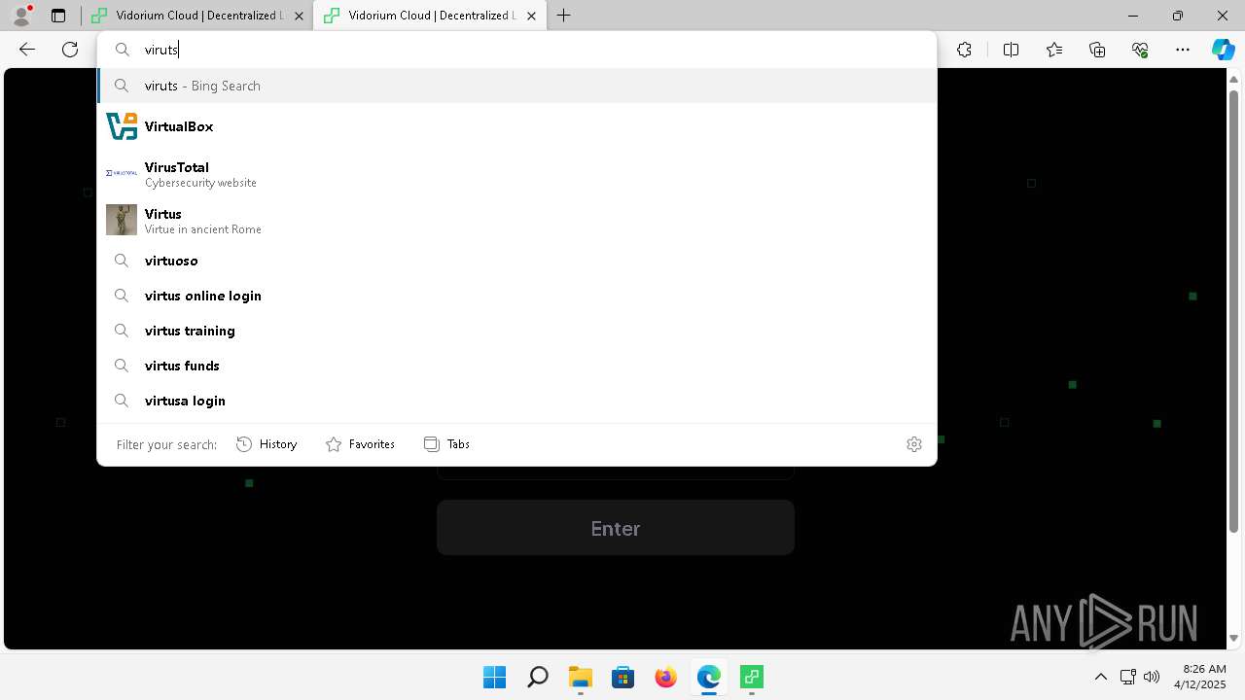Choose 'virtus training' suggestion
Screen dimensions: 1245x700
(x=516, y=331)
